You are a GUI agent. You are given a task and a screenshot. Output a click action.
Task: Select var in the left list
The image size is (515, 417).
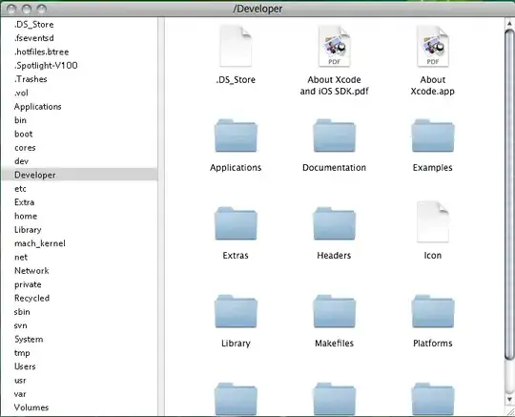(x=20, y=394)
